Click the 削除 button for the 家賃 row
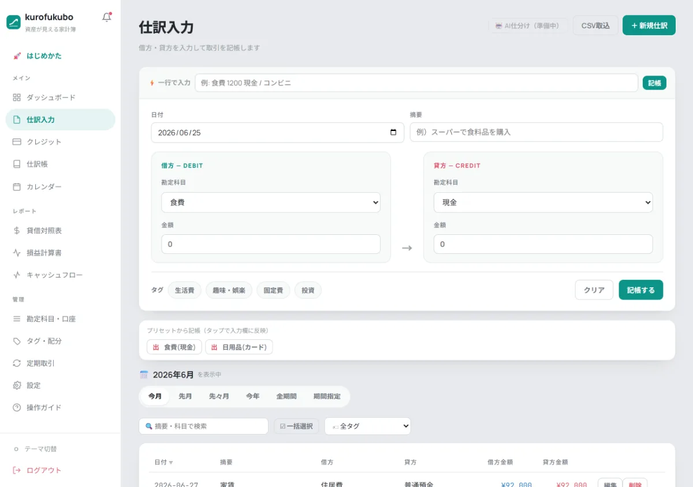Viewport: 693px width, 487px height. 635,484
